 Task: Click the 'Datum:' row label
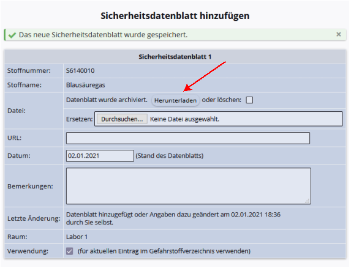[x=19, y=156]
